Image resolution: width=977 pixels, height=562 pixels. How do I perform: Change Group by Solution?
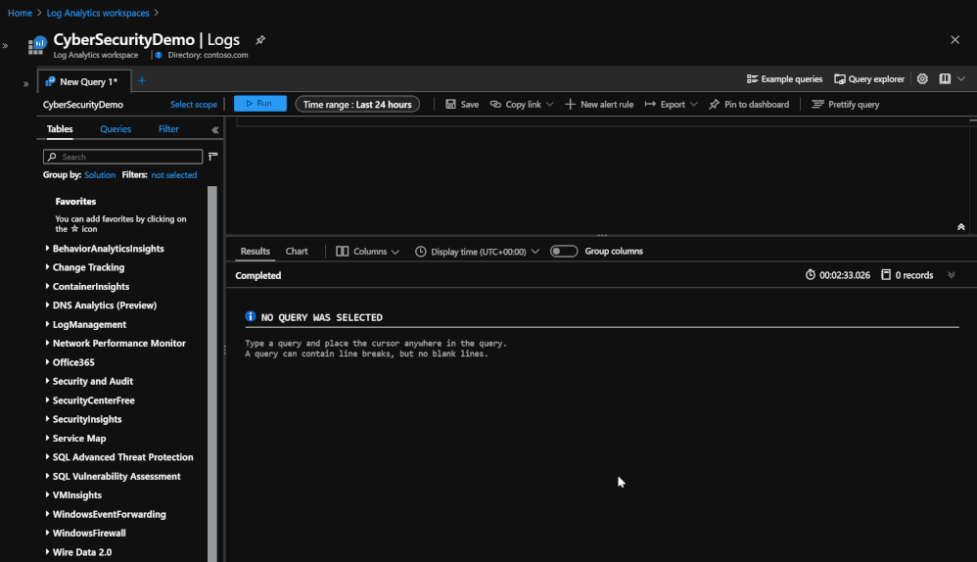pos(100,175)
